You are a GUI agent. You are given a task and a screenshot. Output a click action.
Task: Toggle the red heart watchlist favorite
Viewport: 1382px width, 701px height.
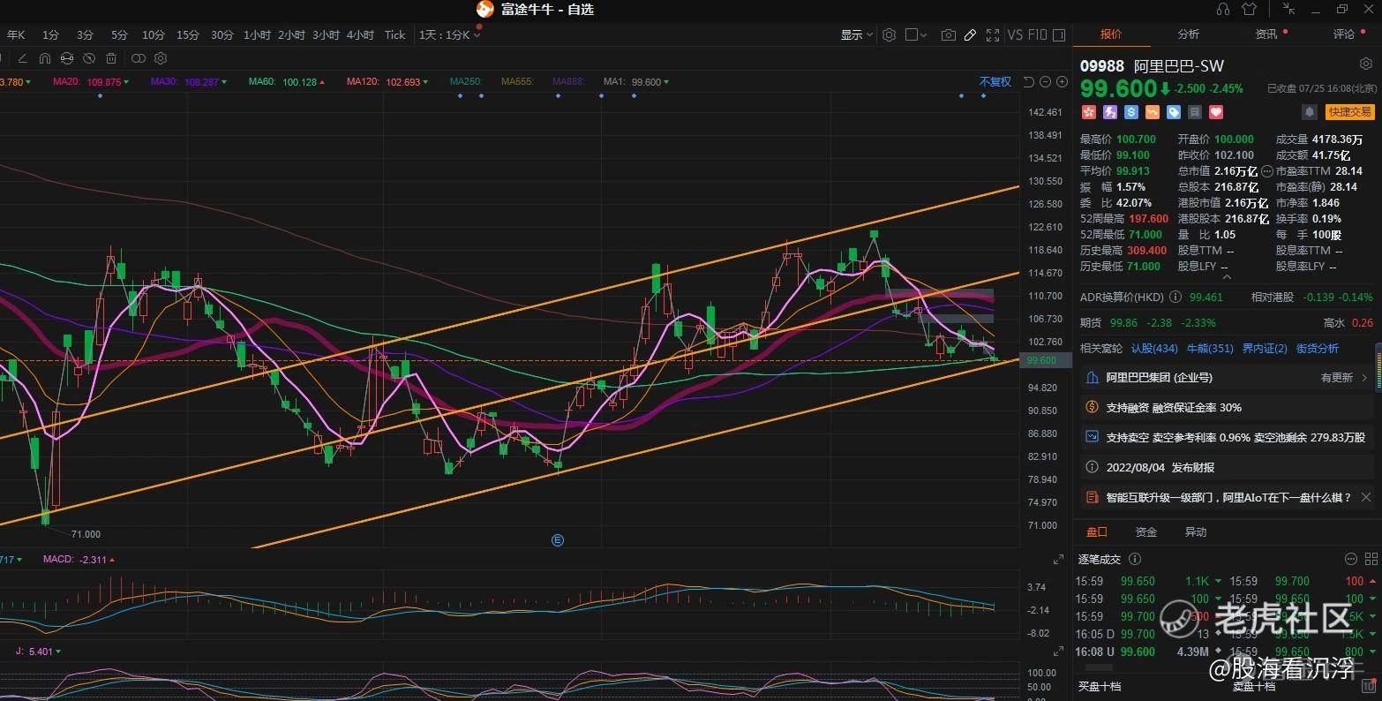[x=1216, y=112]
